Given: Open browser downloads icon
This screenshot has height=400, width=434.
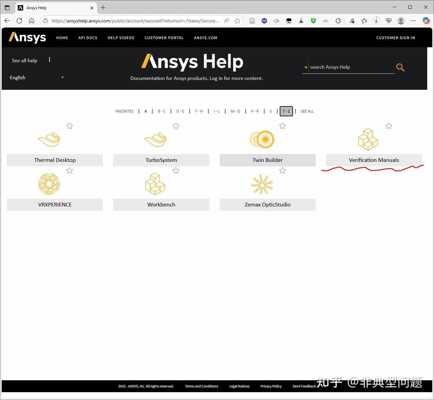Looking at the screenshot, I should [376, 21].
